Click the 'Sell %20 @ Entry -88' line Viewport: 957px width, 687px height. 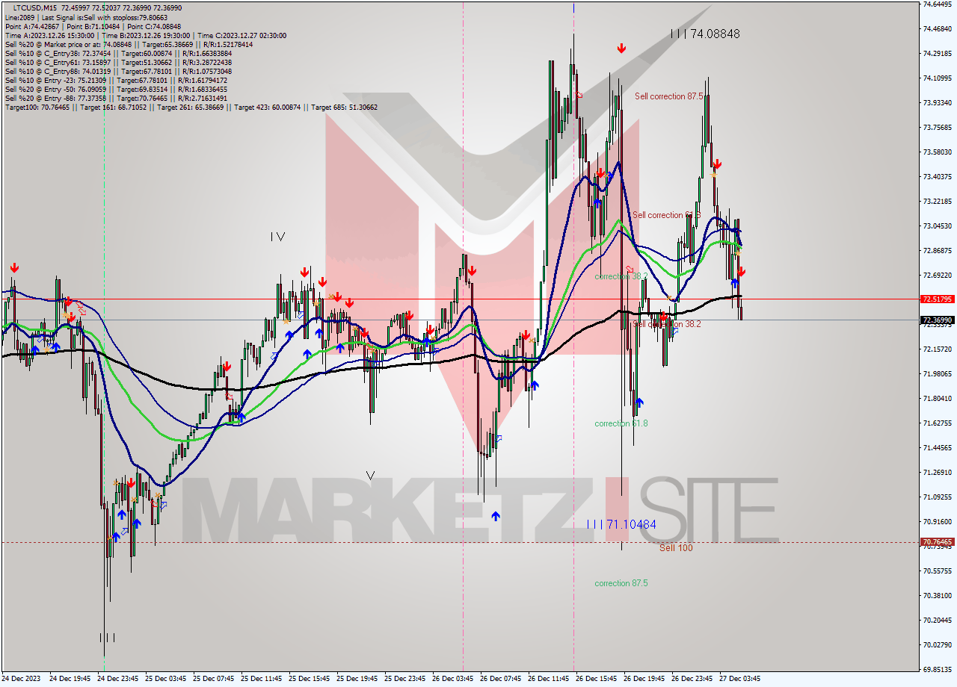[116, 98]
